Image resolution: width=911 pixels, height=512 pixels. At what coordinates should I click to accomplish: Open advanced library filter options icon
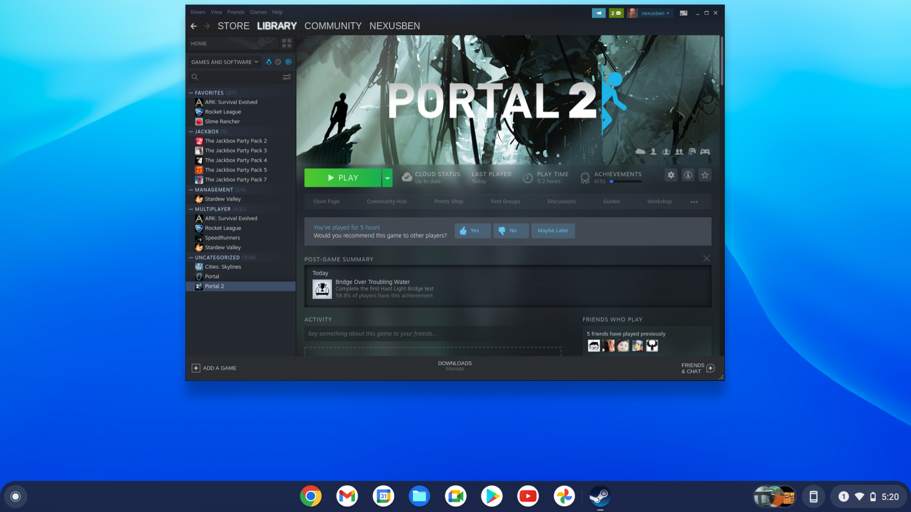tap(287, 77)
